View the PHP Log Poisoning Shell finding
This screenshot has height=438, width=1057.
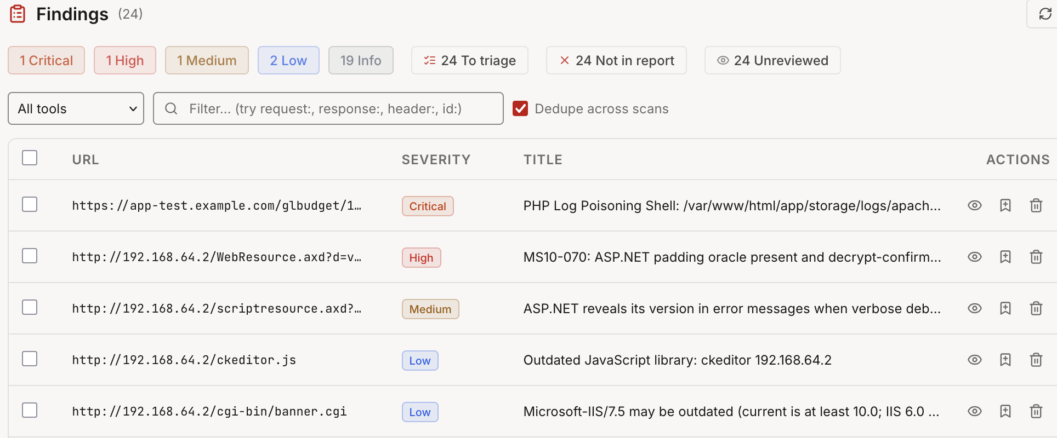[974, 205]
